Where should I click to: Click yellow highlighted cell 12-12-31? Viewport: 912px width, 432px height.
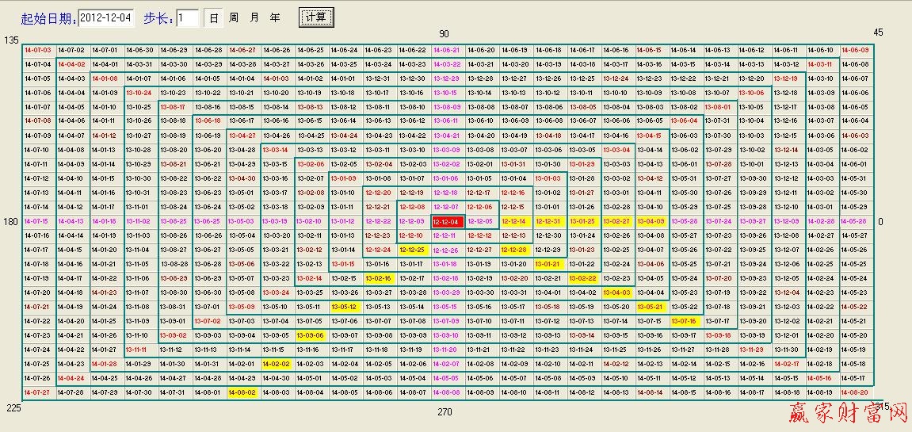[548, 222]
